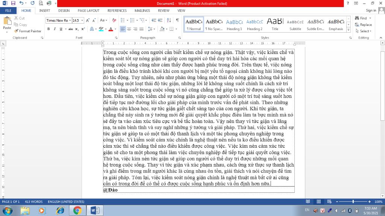Click Sign in link
This screenshot has height=216, width=385.
371,10
